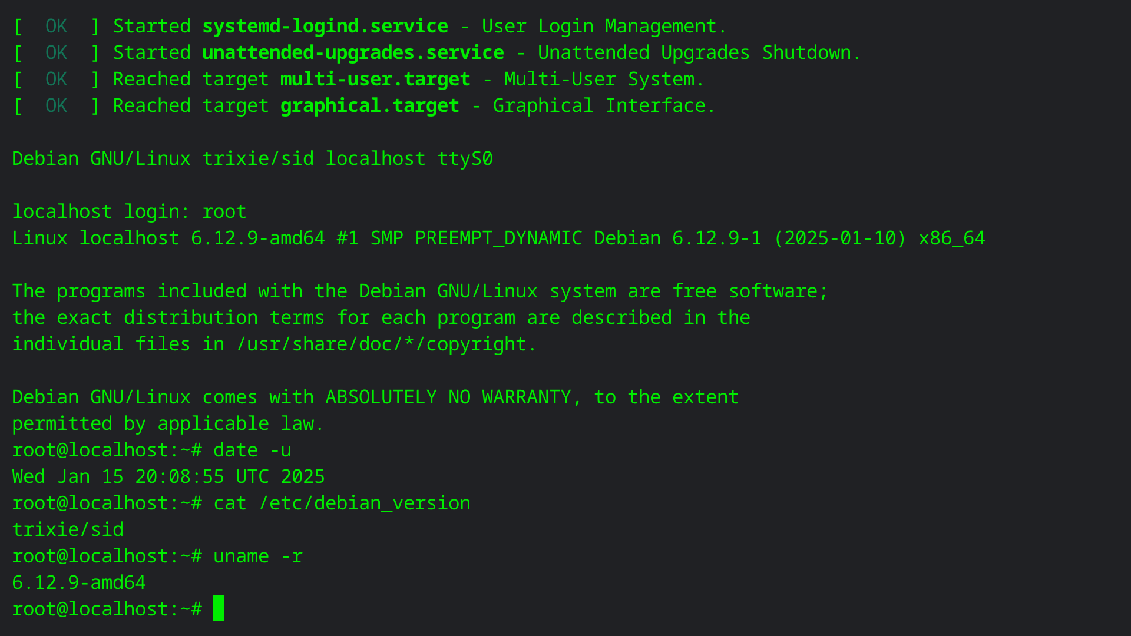The width and height of the screenshot is (1131, 636).
Task: Click the '6.12.9-amd64' output below uname
Action: point(79,583)
